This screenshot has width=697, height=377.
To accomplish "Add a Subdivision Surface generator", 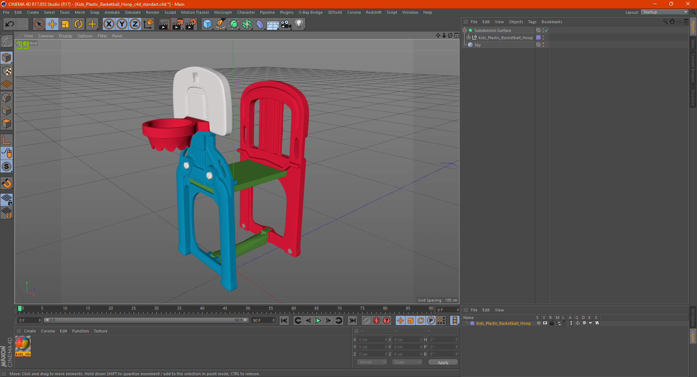I will pyautogui.click(x=234, y=24).
